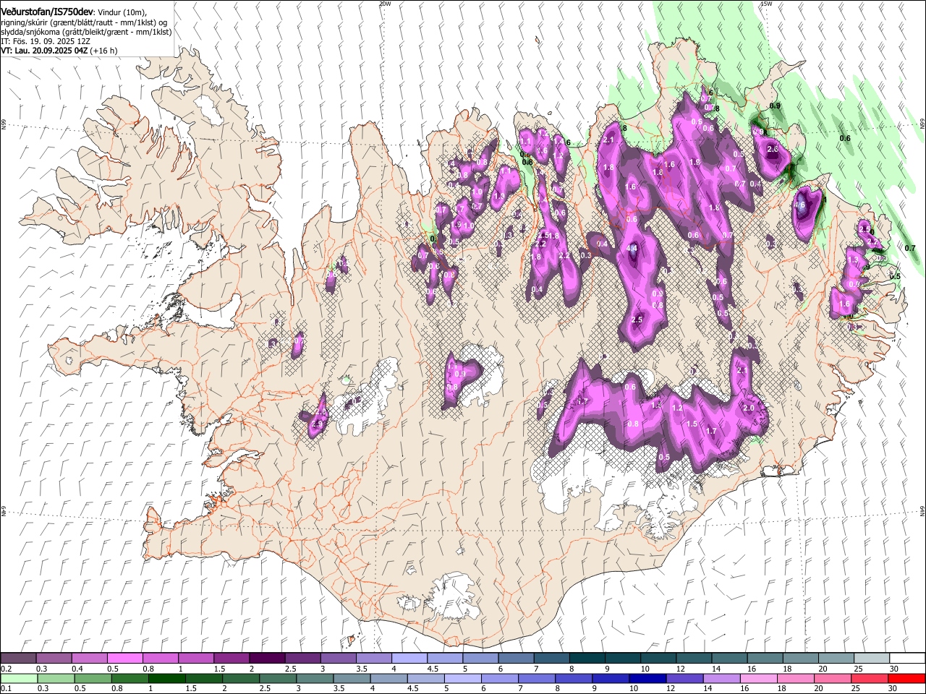Click the 2.0 value over Vatnajökull area
Screen dimensions: 926x694
pyautogui.click(x=749, y=408)
